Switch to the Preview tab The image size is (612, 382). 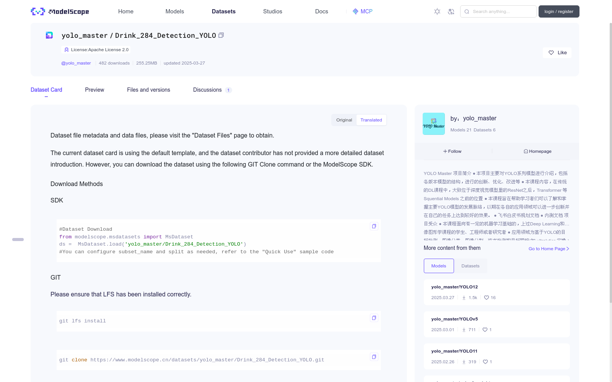tap(94, 90)
